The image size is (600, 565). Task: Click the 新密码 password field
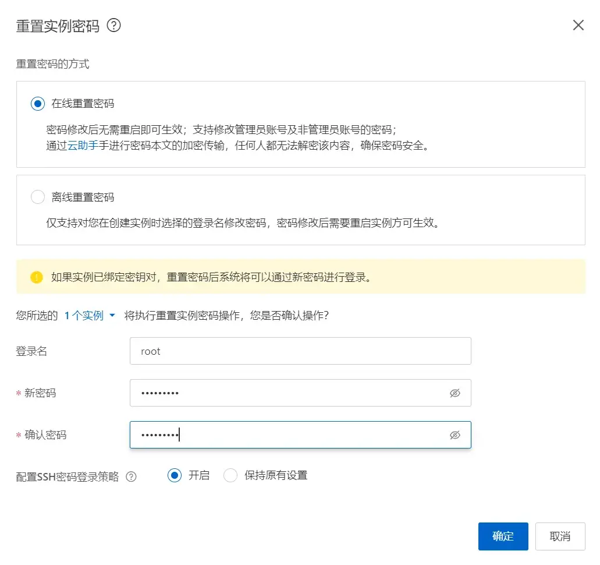click(x=300, y=393)
